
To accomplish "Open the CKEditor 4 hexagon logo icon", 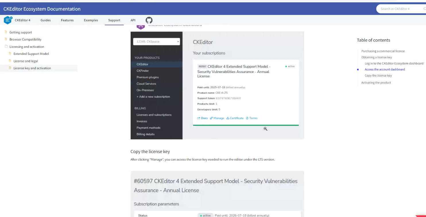I will coord(8,20).
